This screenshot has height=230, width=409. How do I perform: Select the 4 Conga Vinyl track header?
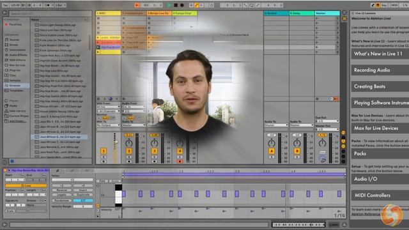pyautogui.click(x=185, y=13)
